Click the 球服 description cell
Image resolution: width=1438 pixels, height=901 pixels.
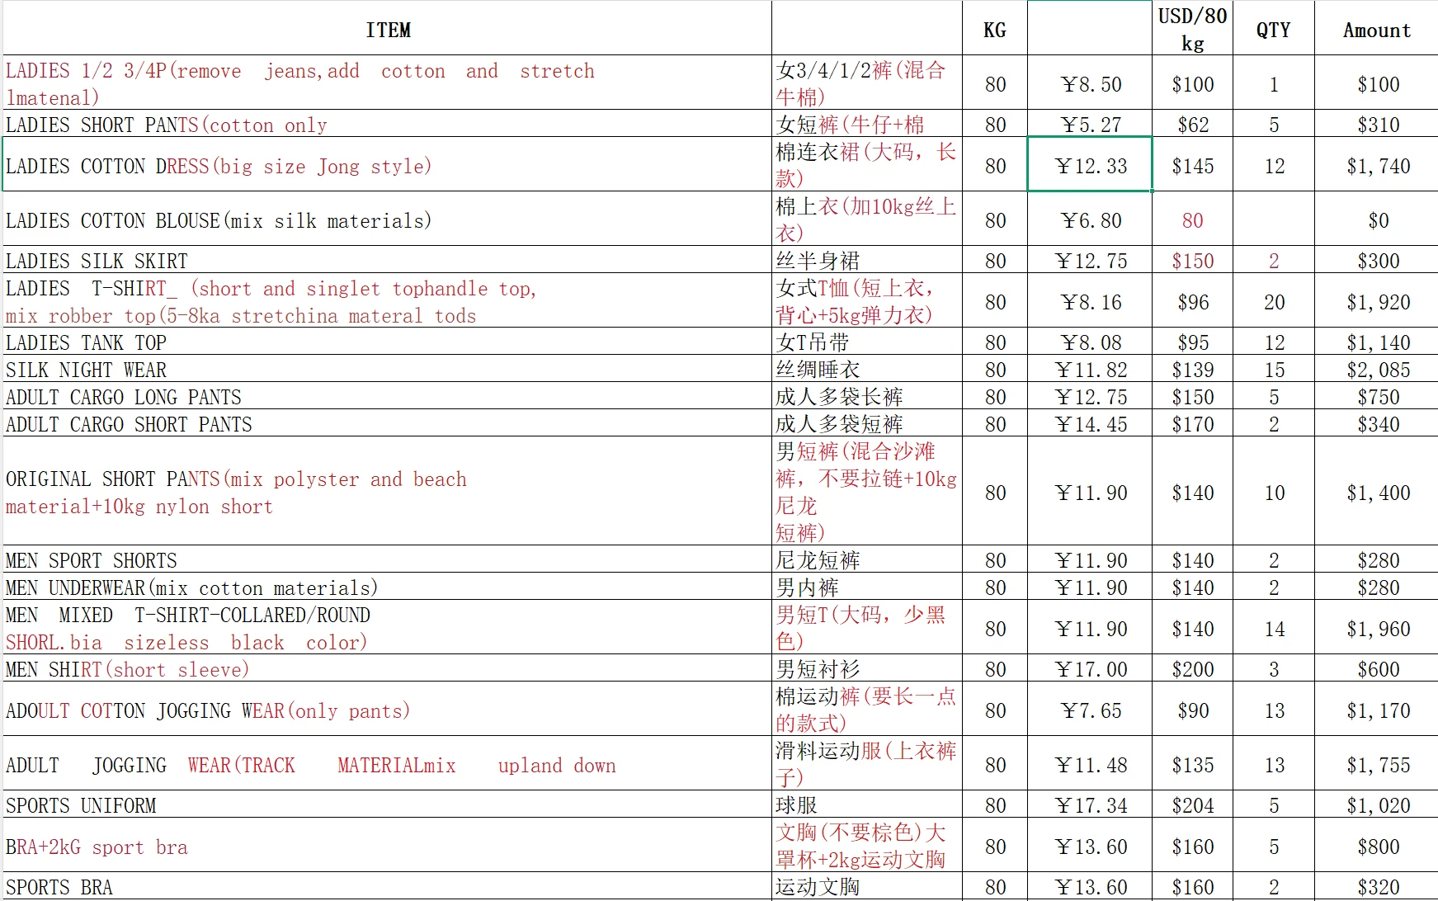pyautogui.click(x=866, y=804)
